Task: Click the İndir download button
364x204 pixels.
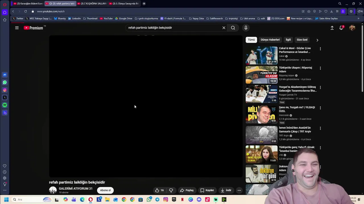Action: (x=226, y=190)
